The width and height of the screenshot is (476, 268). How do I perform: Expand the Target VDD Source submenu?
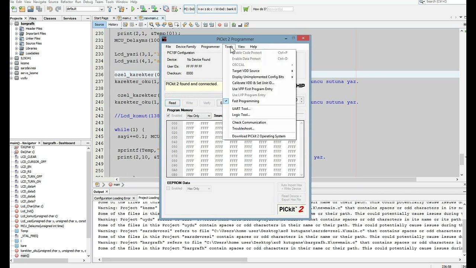point(260,71)
